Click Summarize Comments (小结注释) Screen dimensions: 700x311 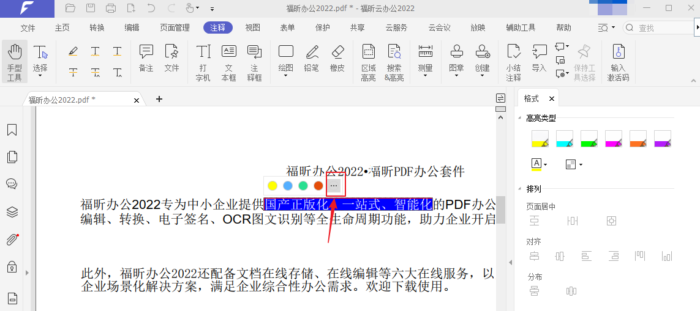pyautogui.click(x=513, y=63)
